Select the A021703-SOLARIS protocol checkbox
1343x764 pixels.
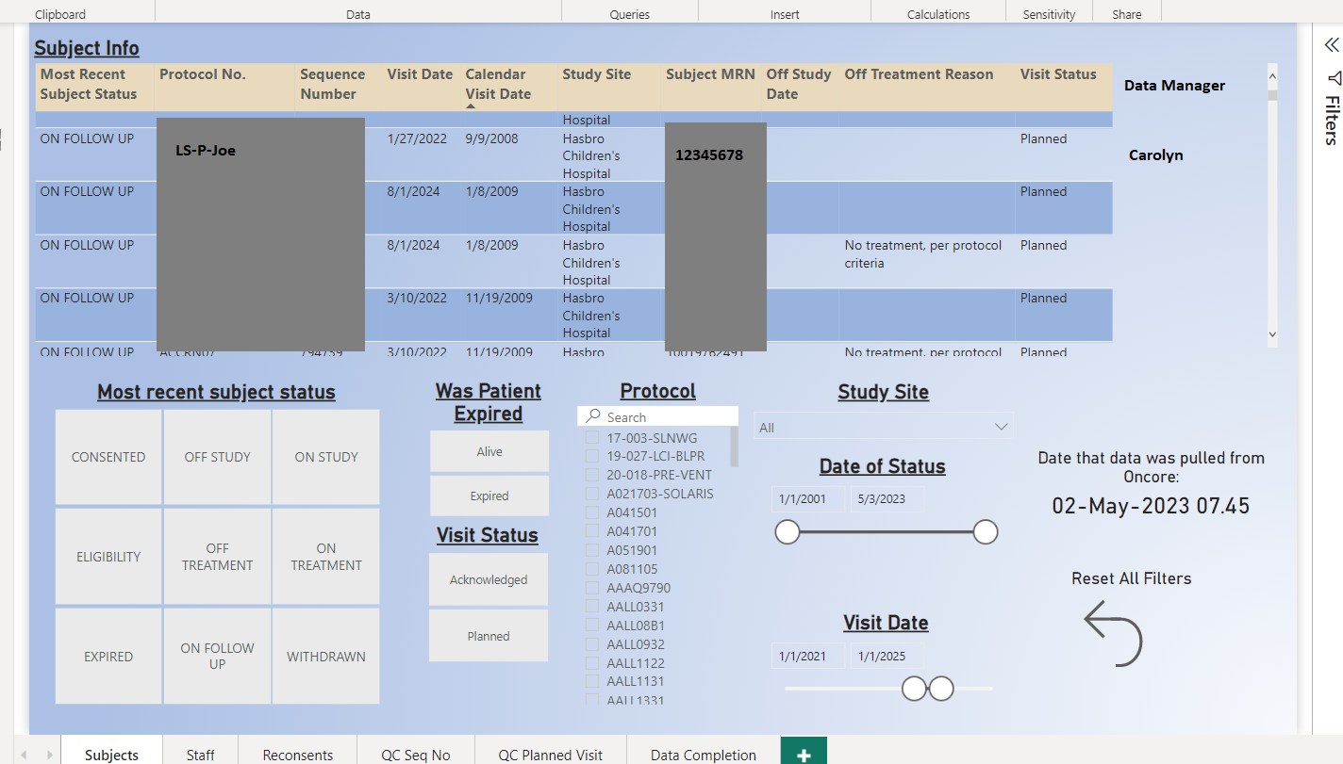[x=591, y=494]
